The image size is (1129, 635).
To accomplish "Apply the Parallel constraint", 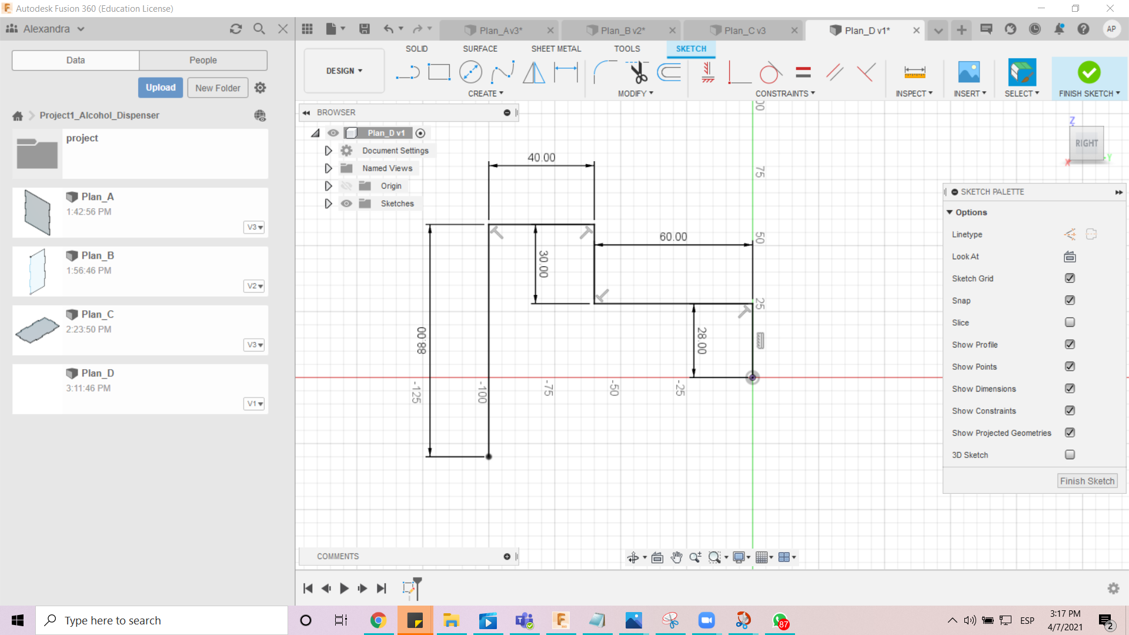I will pyautogui.click(x=835, y=72).
